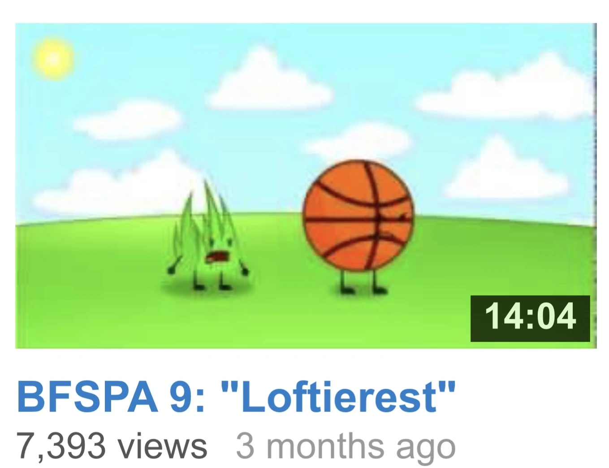Click the 14:04 duration badge

pyautogui.click(x=530, y=318)
